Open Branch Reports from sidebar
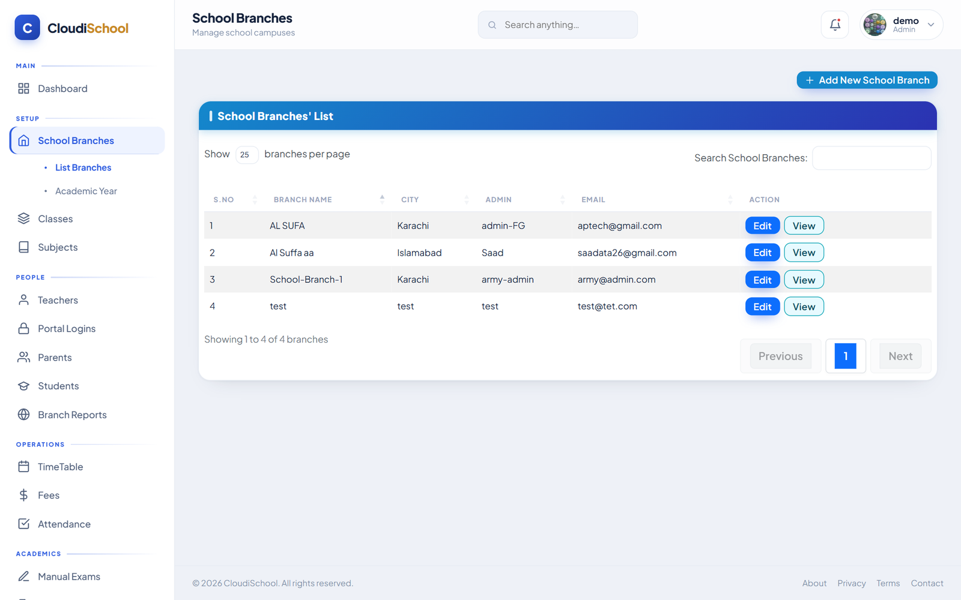The height and width of the screenshot is (600, 961). 87,415
